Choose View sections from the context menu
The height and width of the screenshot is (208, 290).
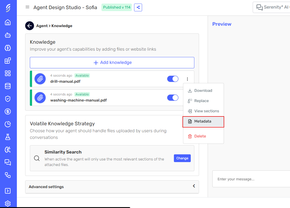click(203, 111)
